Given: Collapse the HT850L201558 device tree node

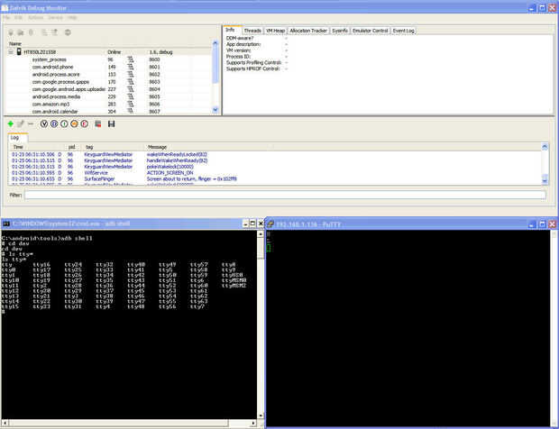Looking at the screenshot, I should [x=11, y=52].
